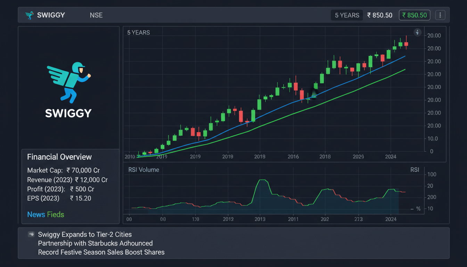Screen dimensions: 467x267
Task: Select the NSE exchange label
Action: [x=96, y=15]
